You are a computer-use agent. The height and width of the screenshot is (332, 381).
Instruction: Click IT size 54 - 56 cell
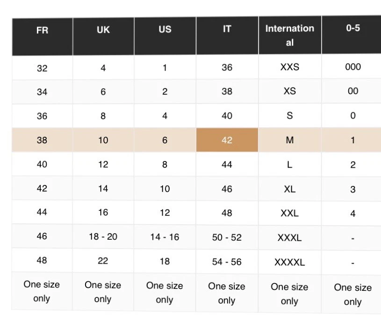pos(227,262)
